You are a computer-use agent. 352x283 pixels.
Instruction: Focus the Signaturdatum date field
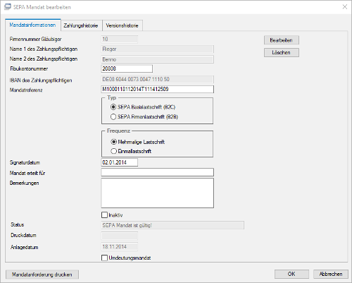[x=120, y=162]
